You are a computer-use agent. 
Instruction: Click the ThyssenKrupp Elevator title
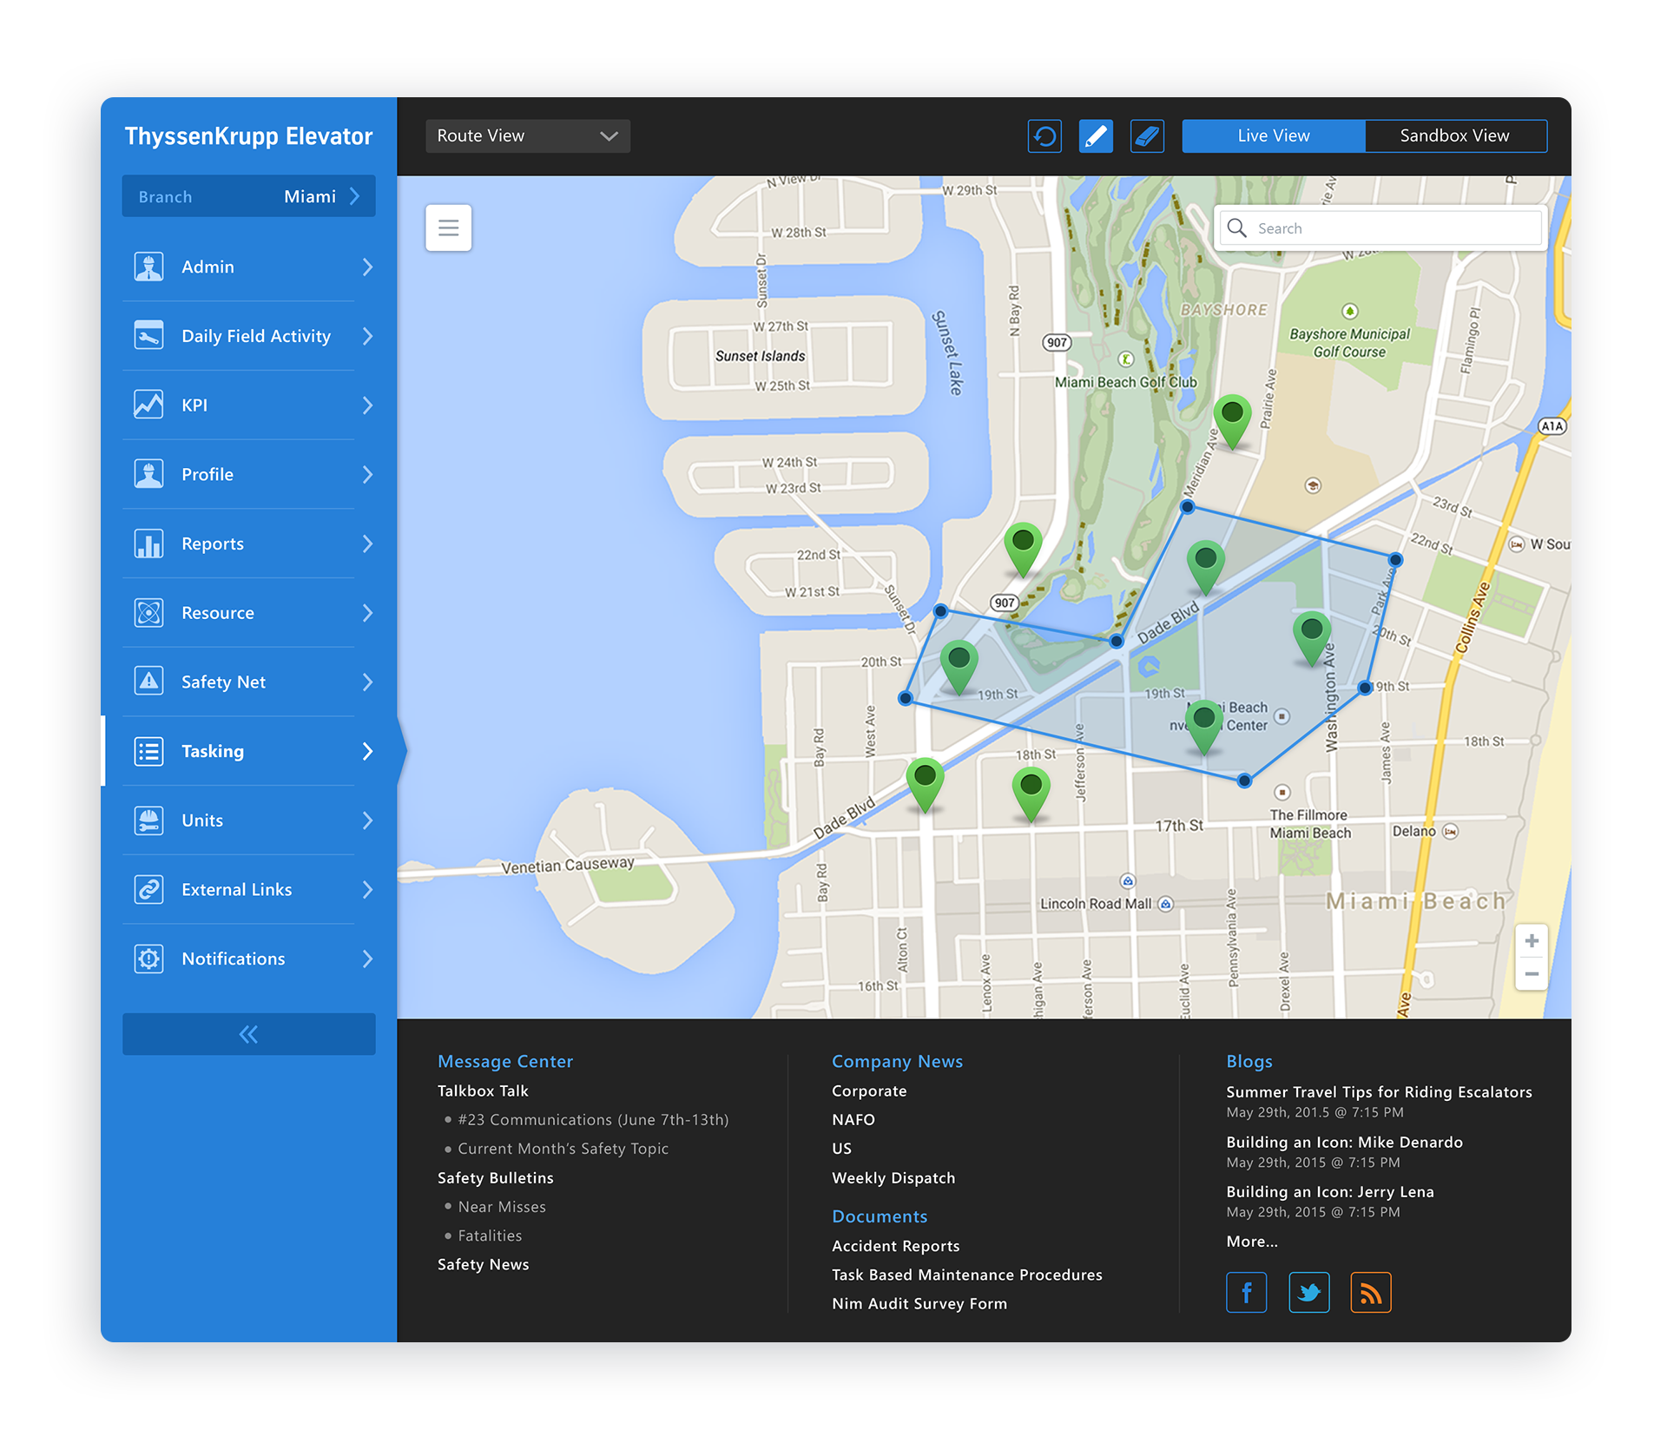(x=248, y=136)
